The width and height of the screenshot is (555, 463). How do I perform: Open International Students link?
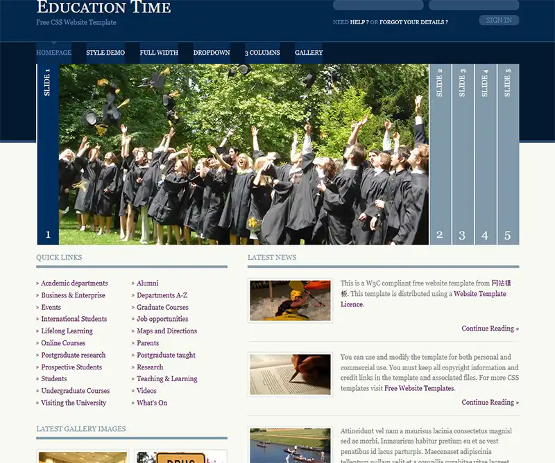coord(74,319)
